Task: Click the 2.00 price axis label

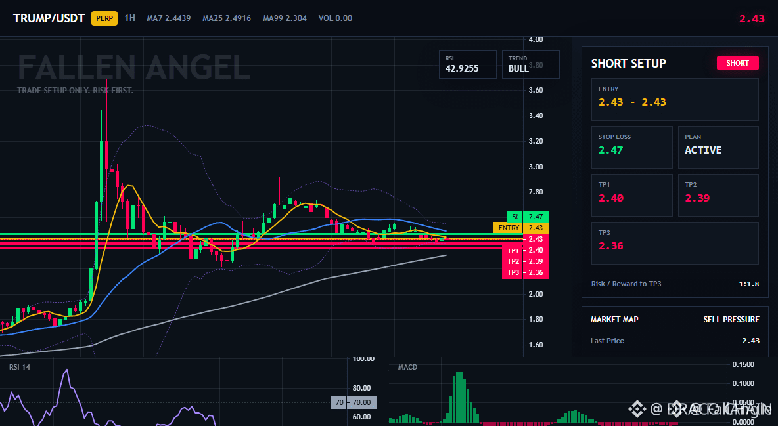Action: [536, 294]
